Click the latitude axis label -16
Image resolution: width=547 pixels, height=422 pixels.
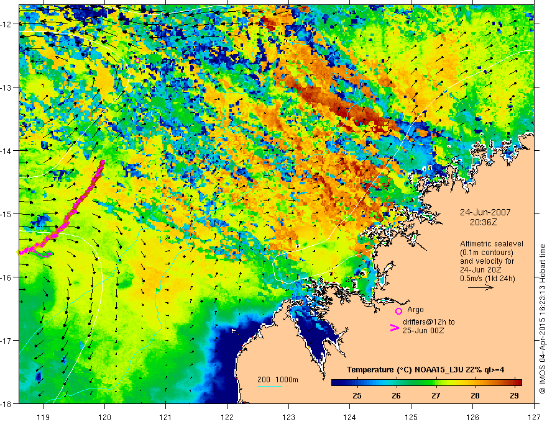(x=6, y=277)
